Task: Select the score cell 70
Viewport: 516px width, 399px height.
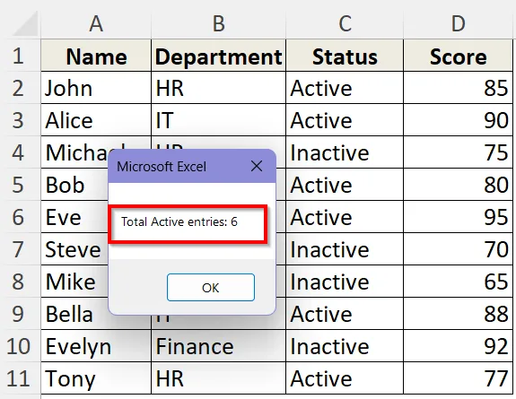Action: (x=458, y=249)
